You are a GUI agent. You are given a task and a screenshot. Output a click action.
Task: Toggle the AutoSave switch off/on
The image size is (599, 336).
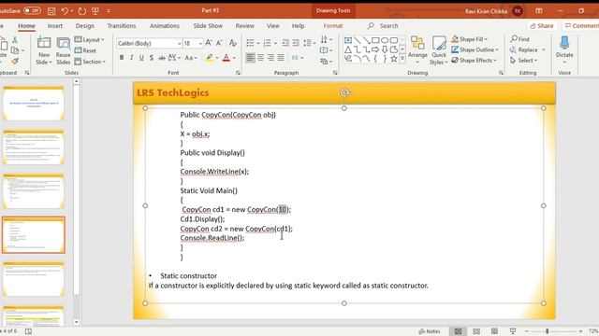pos(32,10)
